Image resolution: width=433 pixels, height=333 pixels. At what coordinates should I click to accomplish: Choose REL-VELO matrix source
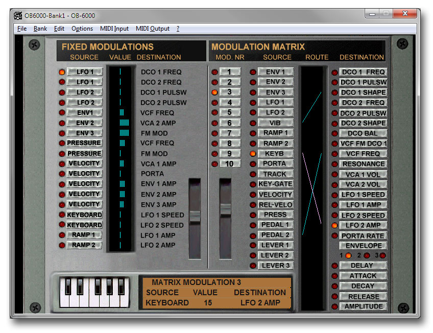[x=275, y=205]
